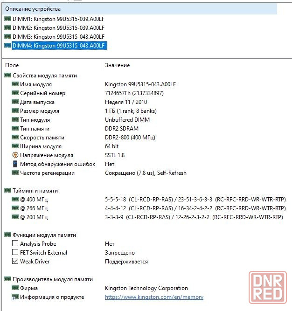Click the icon beside @ 400 МГц
Viewport: 292px width, 311px height.
15,199
